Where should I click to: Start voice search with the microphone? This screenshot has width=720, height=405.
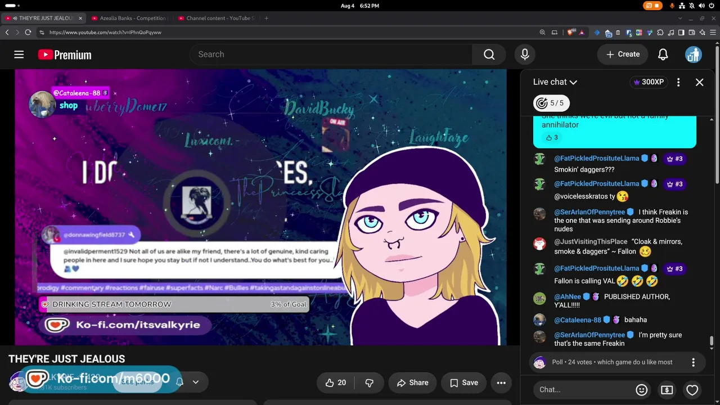525,55
